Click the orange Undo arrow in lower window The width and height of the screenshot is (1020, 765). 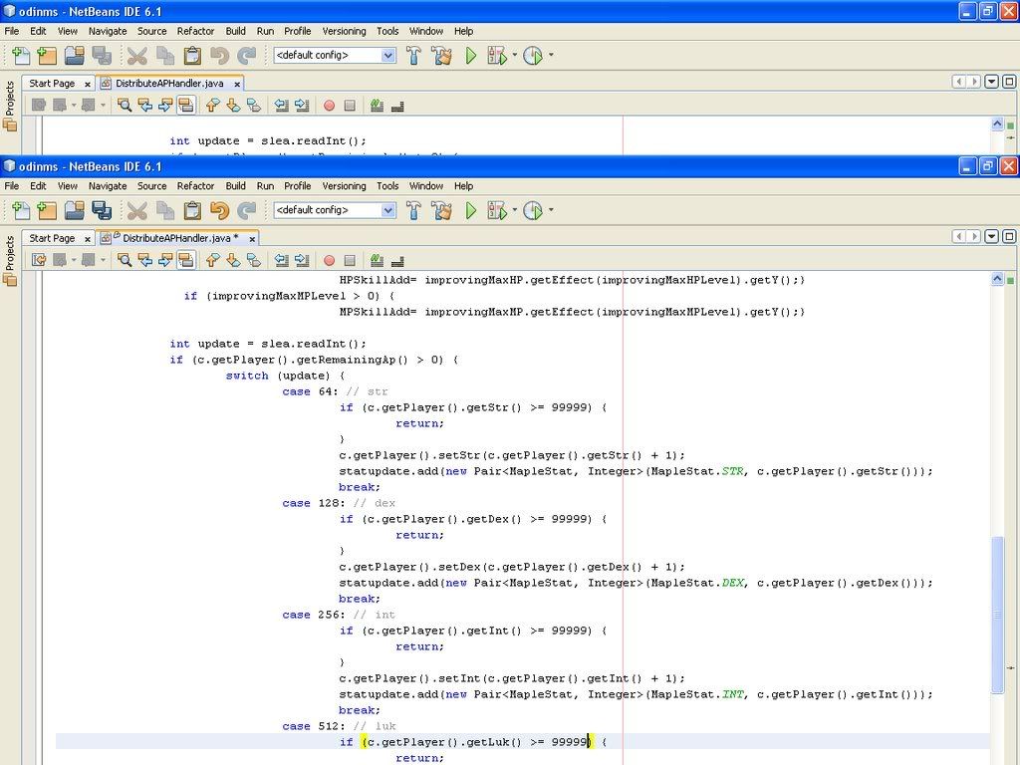(x=220, y=210)
